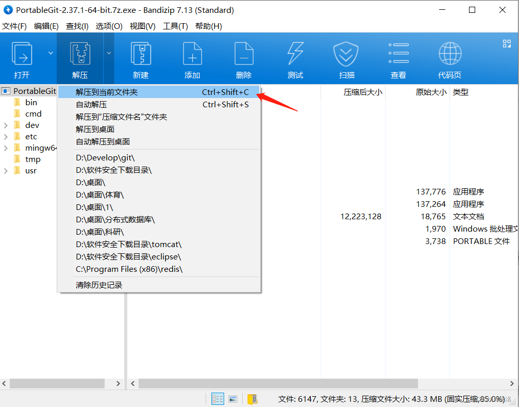Screen dimensions: 519x407
Task: Pick D:\桌面\1\ history path
Action: tap(159, 207)
